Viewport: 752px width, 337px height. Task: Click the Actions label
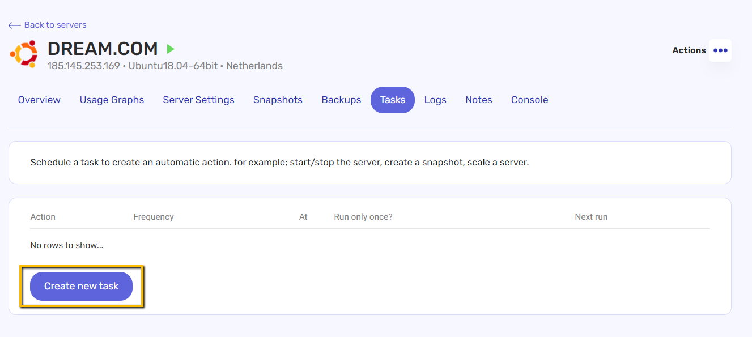pos(689,50)
